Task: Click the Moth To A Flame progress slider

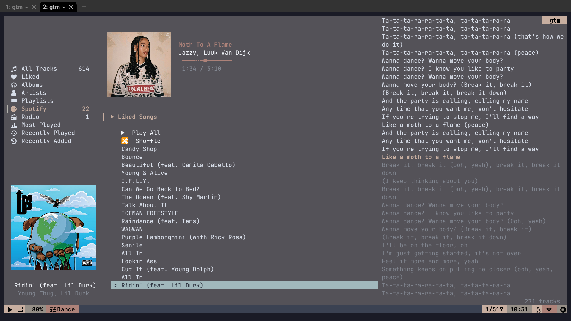Action: (x=207, y=61)
